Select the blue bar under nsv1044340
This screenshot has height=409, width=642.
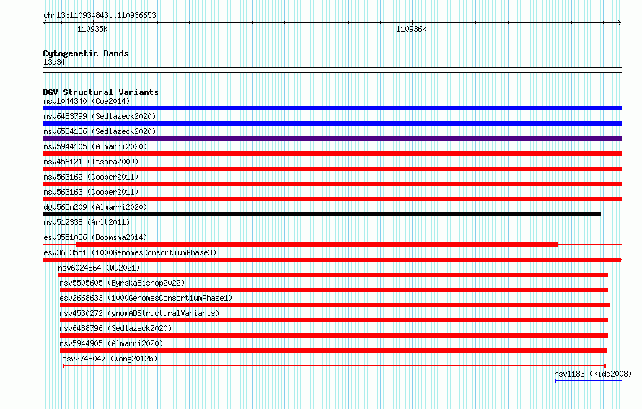(332, 108)
